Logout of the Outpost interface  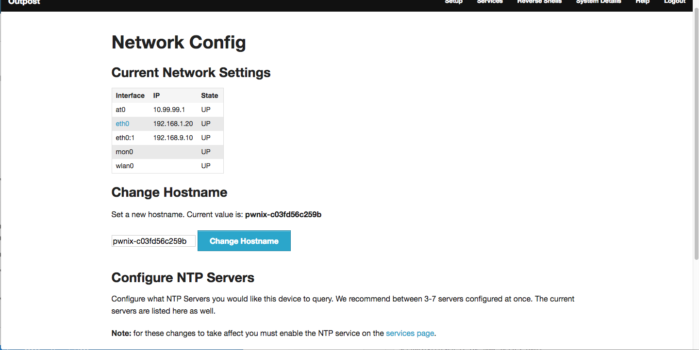pos(674,2)
